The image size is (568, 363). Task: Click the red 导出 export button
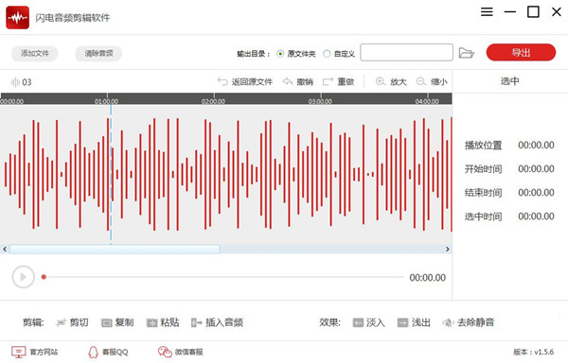[x=521, y=52]
